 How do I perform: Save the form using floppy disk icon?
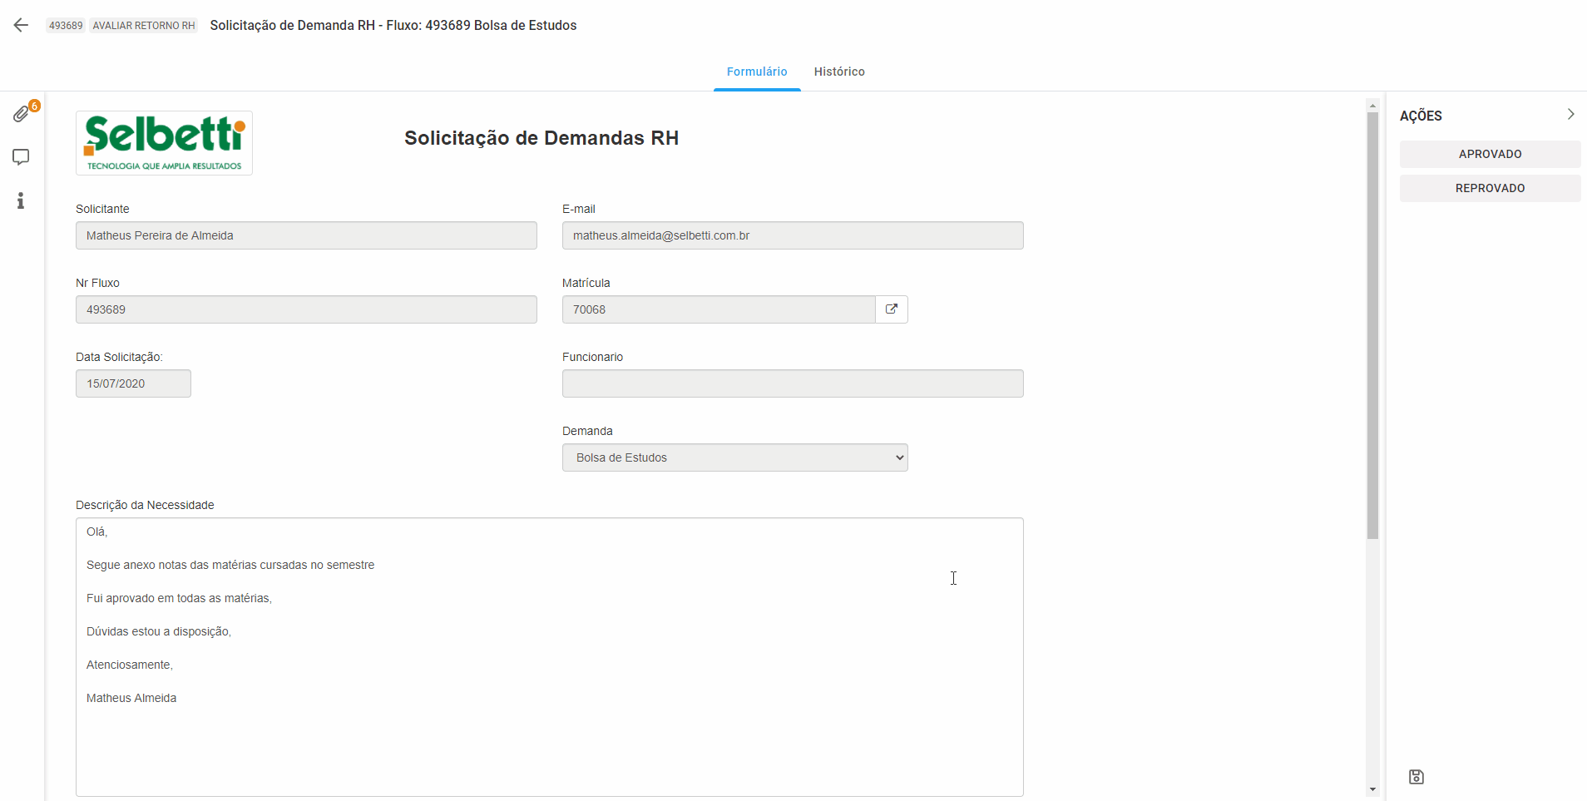[x=1416, y=777]
